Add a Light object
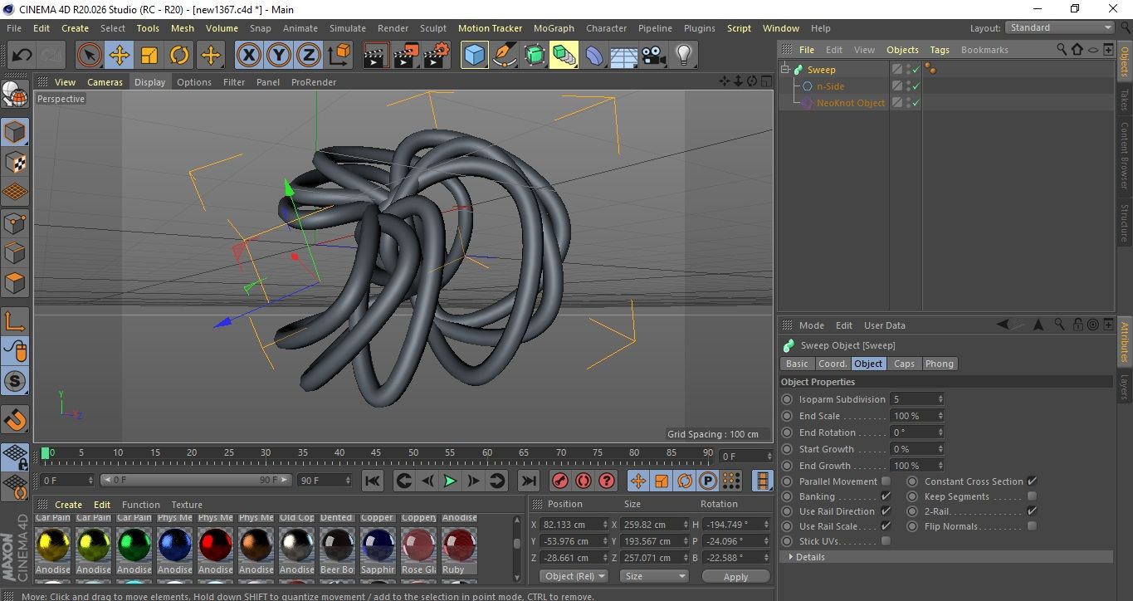The height and width of the screenshot is (601, 1133). (x=683, y=56)
